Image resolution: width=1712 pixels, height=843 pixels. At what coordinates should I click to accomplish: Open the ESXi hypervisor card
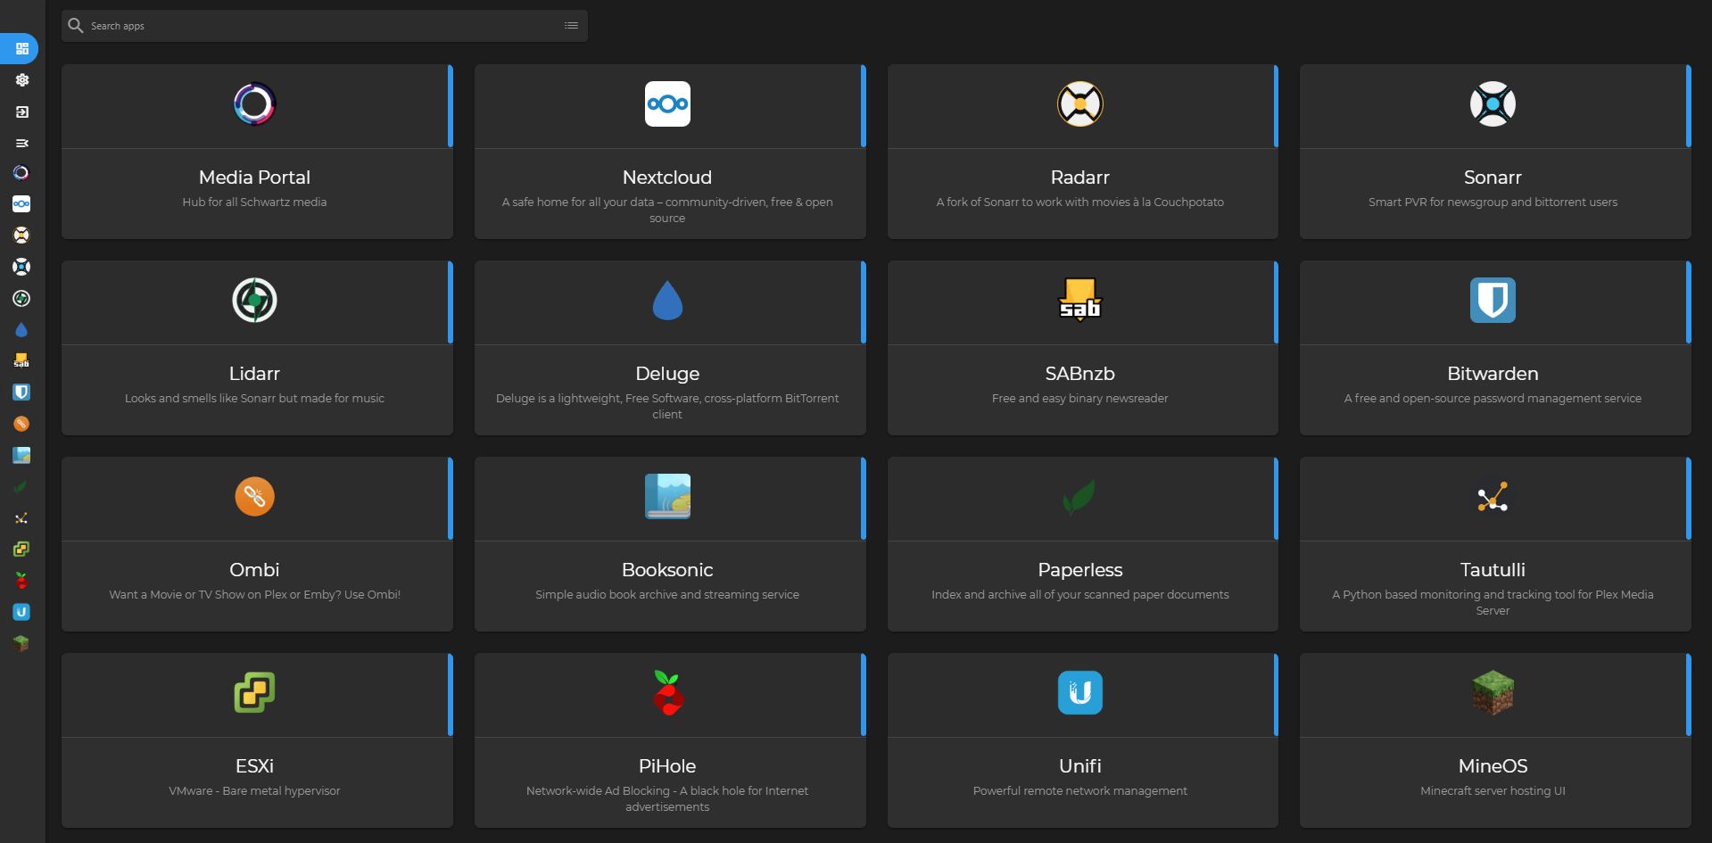(x=256, y=740)
